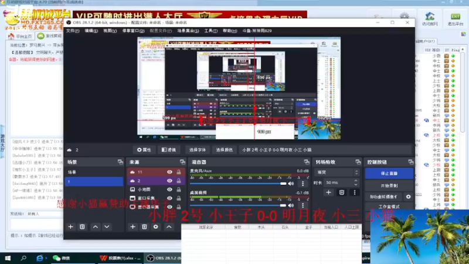Image resolution: width=469 pixels, height=264 pixels.
Task: Lock source 2 with the padlock
Action: [179, 181]
